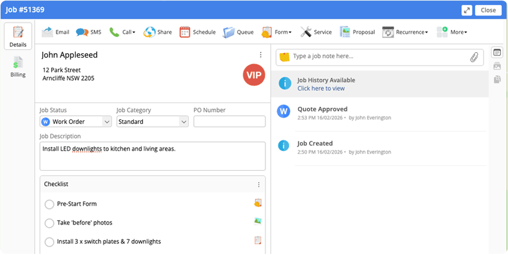Open the More options dropdown

(451, 32)
